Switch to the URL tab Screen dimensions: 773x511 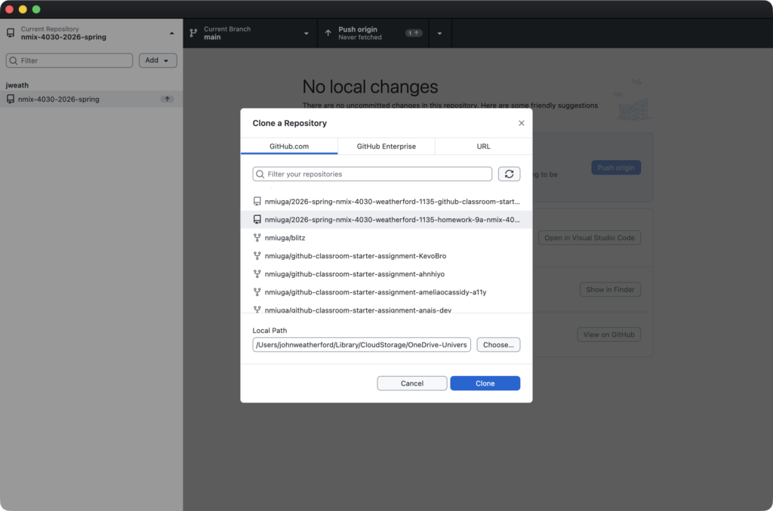click(x=483, y=146)
